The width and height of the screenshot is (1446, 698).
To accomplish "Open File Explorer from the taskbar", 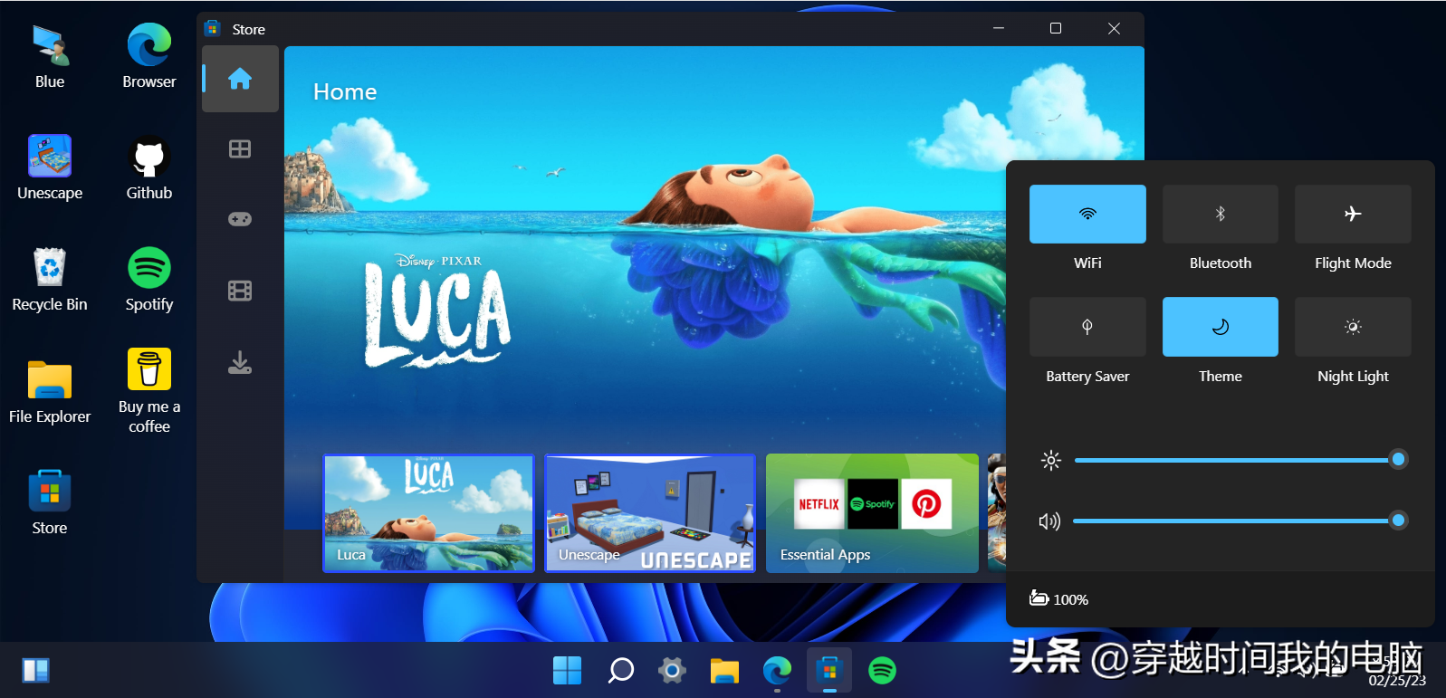I will click(724, 671).
